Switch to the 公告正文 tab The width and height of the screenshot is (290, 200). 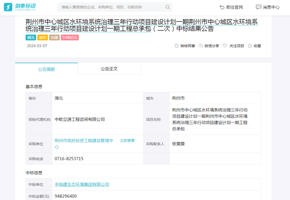109,69
